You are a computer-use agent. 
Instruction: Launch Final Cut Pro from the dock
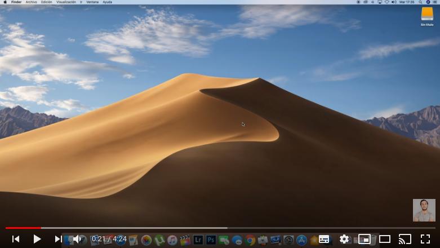[185, 240]
